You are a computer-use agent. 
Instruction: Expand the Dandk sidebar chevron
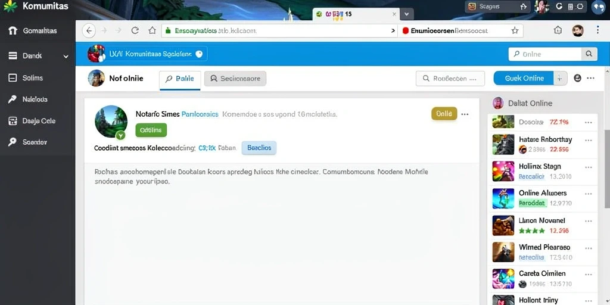(x=66, y=57)
